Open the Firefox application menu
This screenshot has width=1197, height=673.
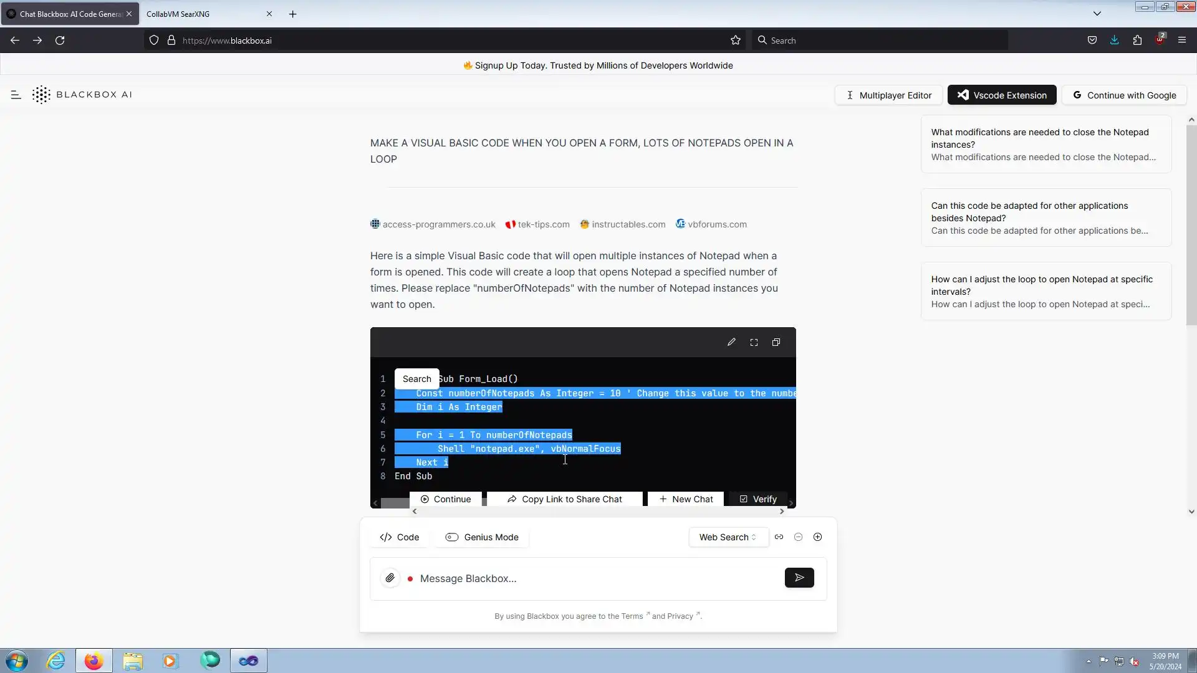click(1182, 41)
